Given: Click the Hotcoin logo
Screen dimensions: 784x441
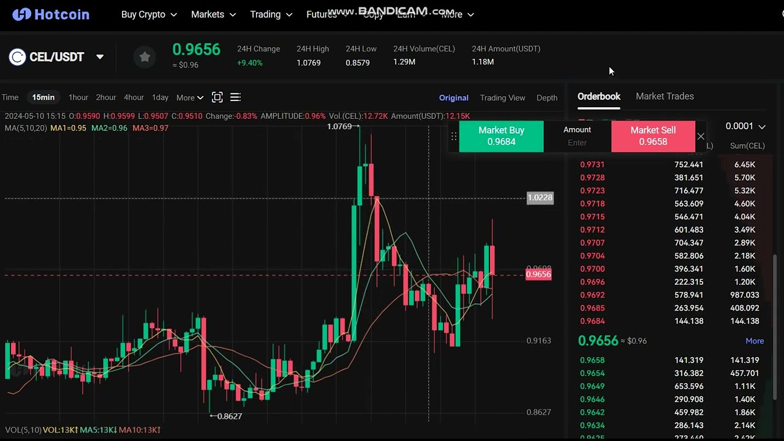Looking at the screenshot, I should [51, 14].
